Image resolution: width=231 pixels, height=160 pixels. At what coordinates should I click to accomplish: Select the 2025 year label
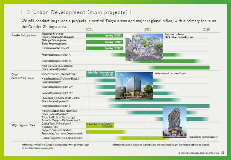coord(148,29)
